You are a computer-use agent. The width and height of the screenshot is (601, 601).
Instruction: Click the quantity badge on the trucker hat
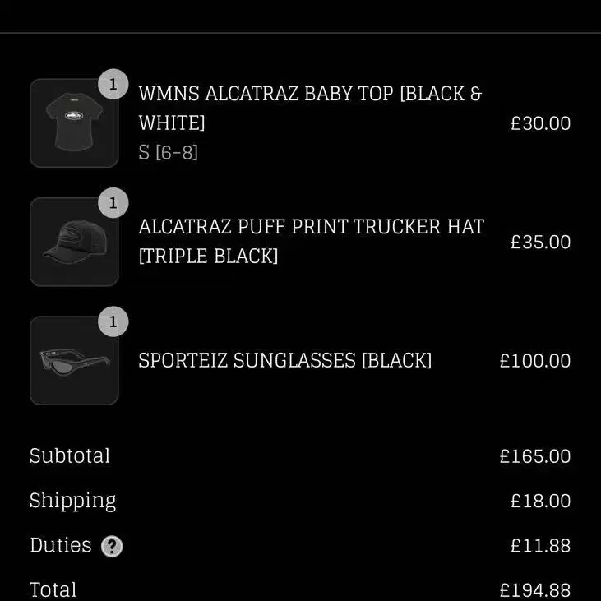(113, 203)
